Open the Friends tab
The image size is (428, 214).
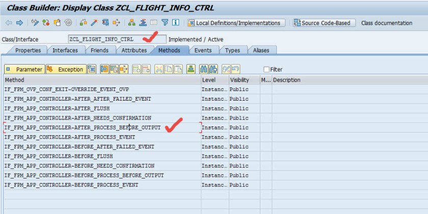99,50
